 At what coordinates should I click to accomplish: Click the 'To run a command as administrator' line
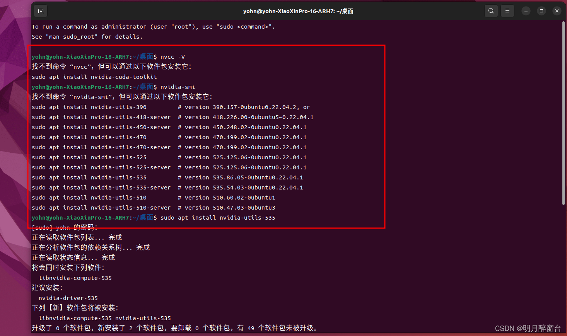pyautogui.click(x=153, y=27)
